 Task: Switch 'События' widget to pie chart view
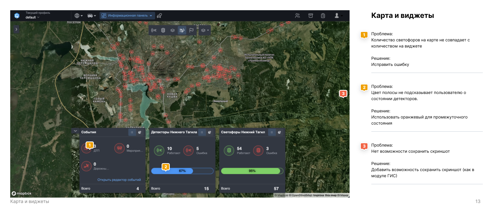pos(140,132)
